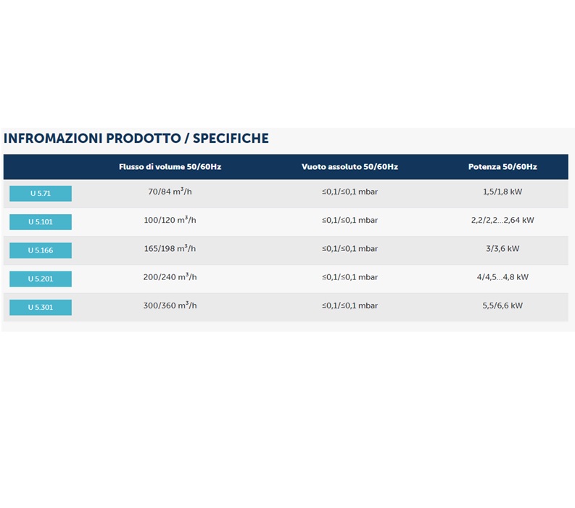Open the U 5.166 model button
This screenshot has height=508, width=575.
(x=41, y=250)
